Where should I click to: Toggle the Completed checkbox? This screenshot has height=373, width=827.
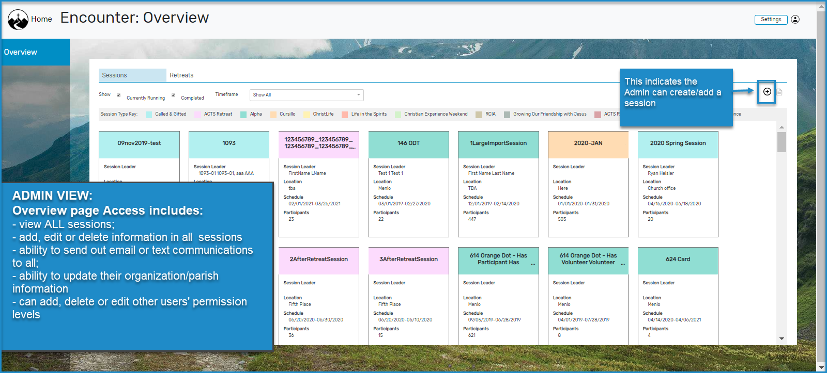pos(174,95)
